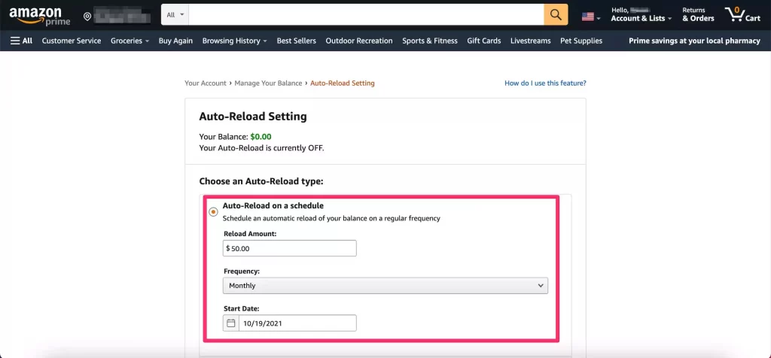Screen dimensions: 771x358
Task: Click the How do I use this feature link
Action: (545, 83)
